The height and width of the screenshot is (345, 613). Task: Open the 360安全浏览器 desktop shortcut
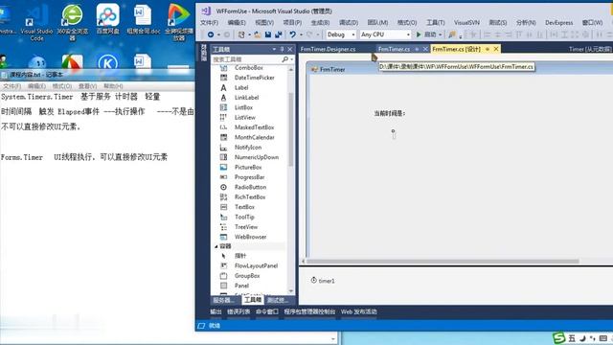(73, 23)
